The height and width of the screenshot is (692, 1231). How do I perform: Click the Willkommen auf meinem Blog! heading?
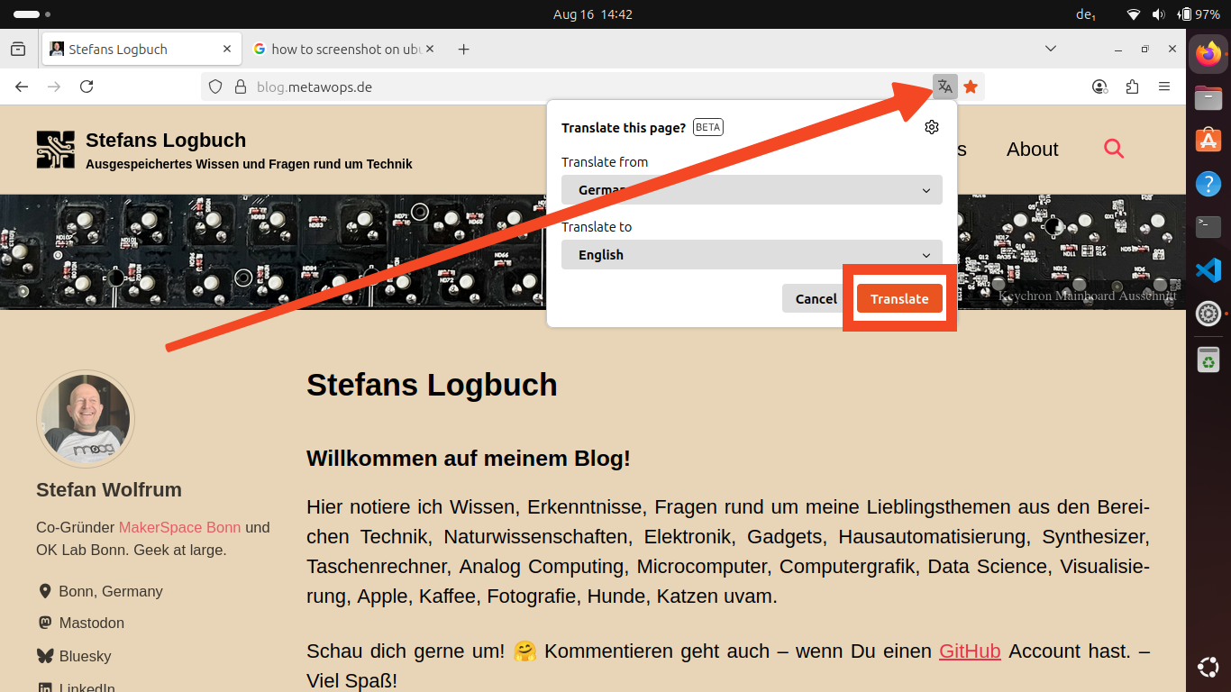(469, 458)
